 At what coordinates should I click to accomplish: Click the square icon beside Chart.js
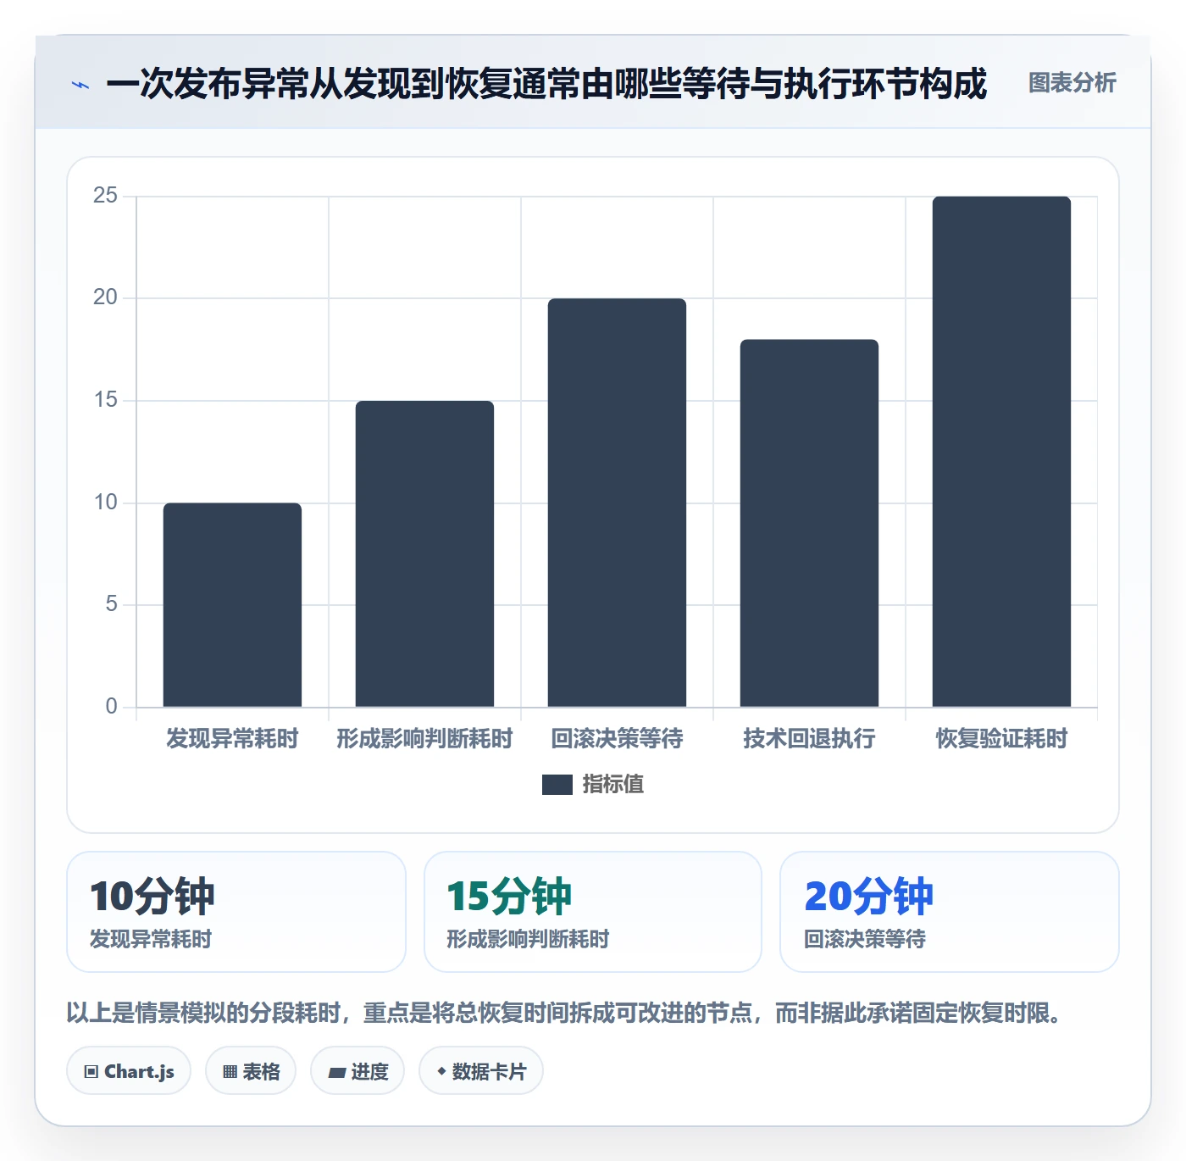pyautogui.click(x=91, y=1072)
